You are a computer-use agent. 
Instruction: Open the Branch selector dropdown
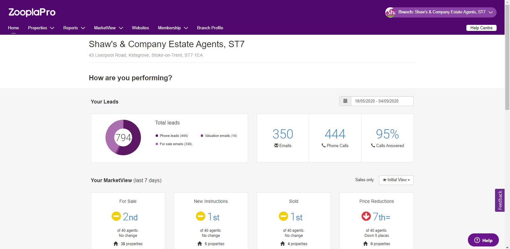click(x=441, y=12)
